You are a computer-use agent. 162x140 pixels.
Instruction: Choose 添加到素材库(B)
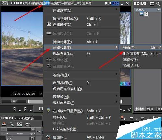pos(82,19)
